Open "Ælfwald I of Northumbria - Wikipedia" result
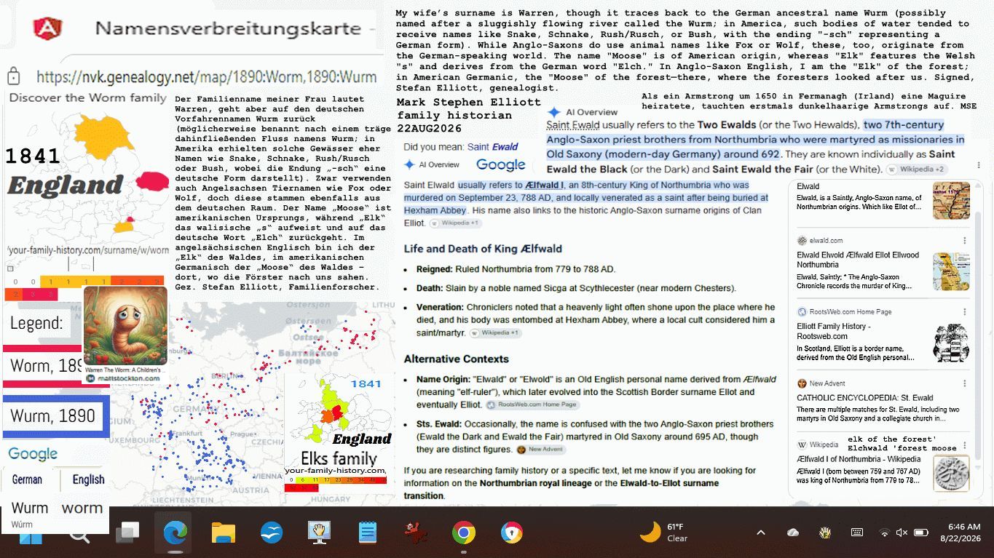Image resolution: width=994 pixels, height=558 pixels. tap(859, 459)
